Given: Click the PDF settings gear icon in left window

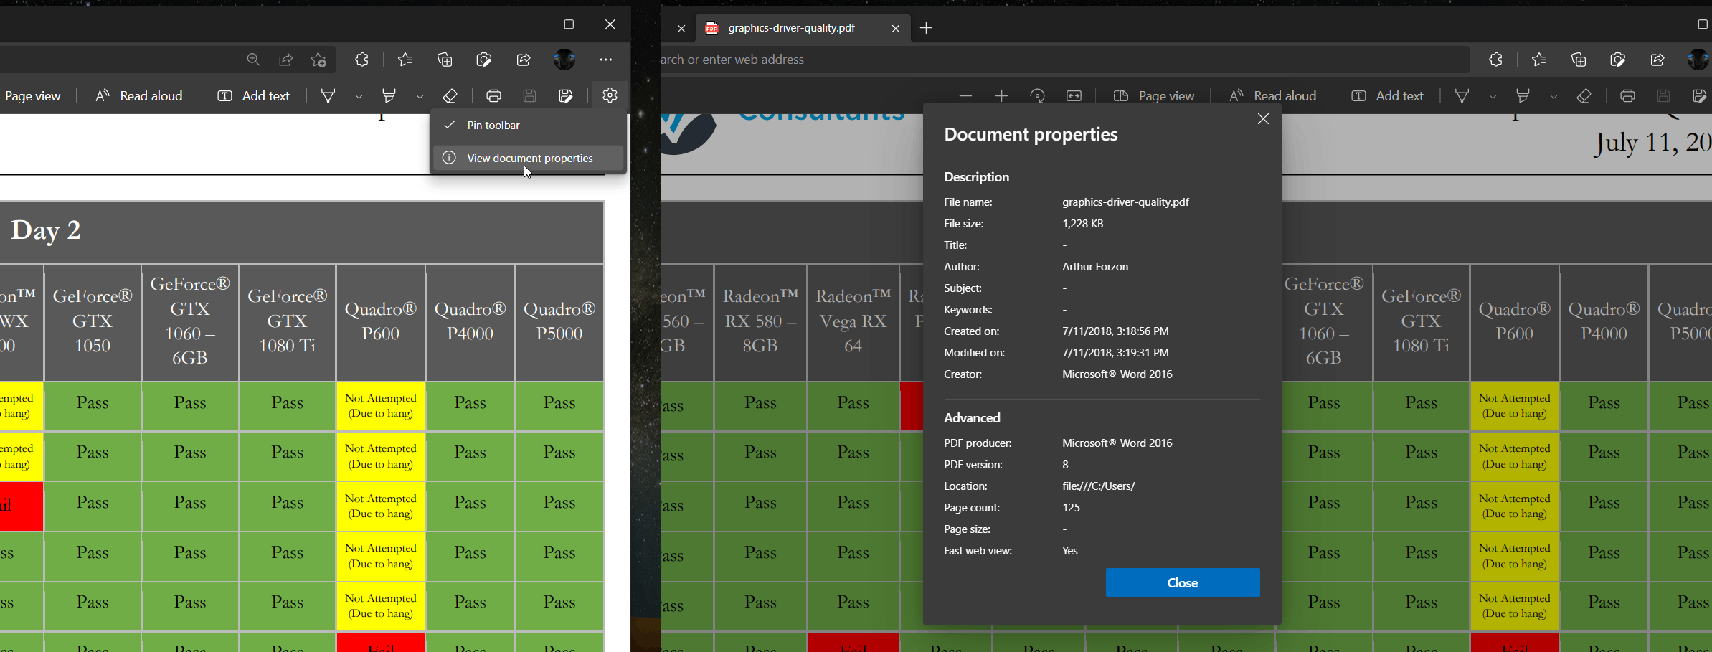Looking at the screenshot, I should (610, 95).
